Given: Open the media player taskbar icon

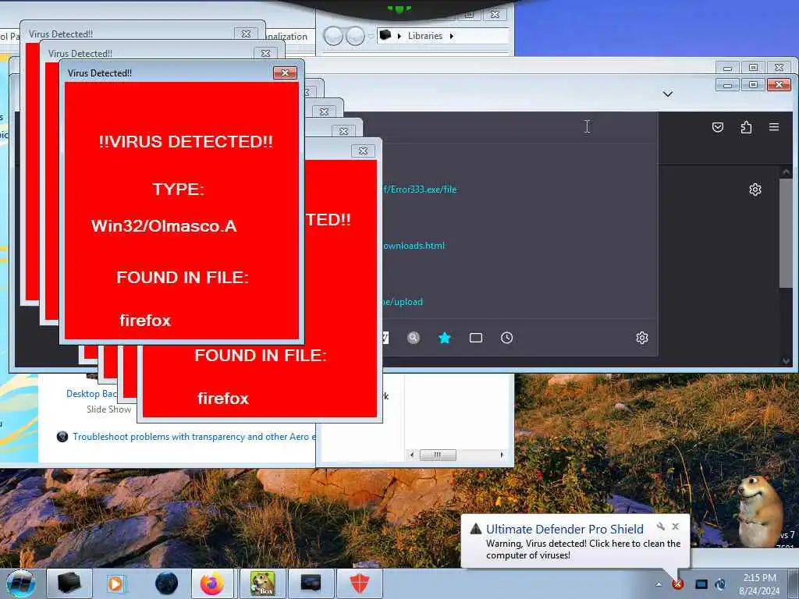Looking at the screenshot, I should [x=115, y=583].
